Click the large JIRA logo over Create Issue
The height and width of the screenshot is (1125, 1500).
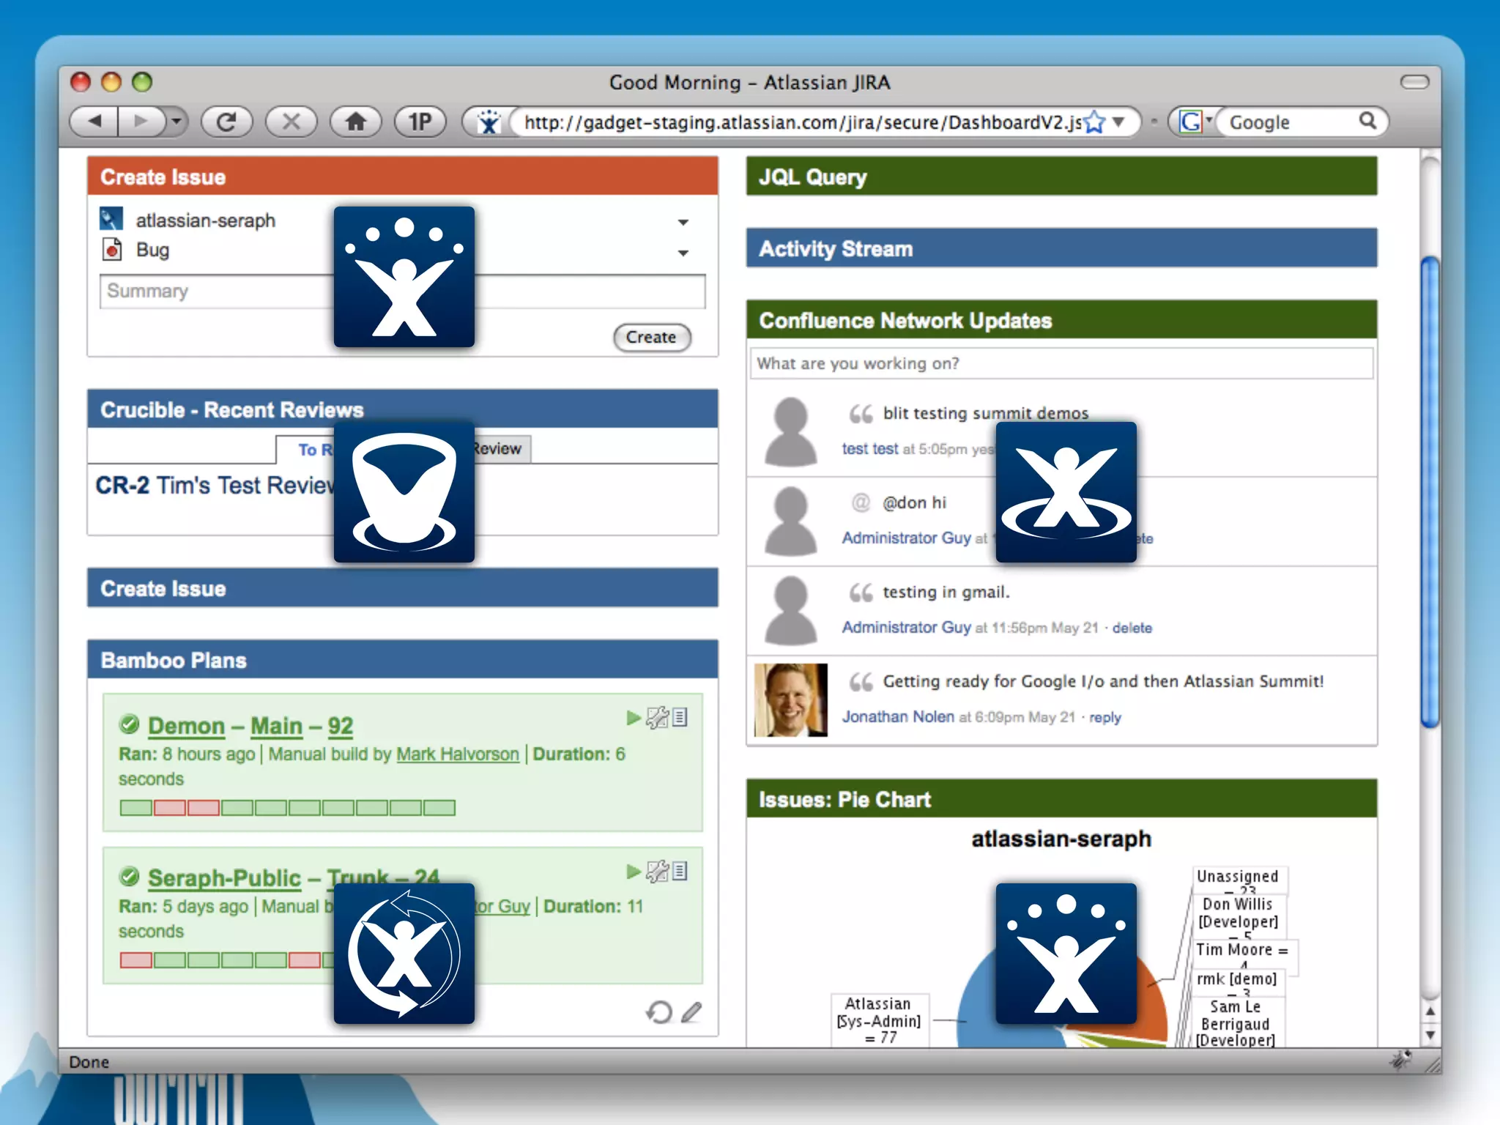pos(404,277)
